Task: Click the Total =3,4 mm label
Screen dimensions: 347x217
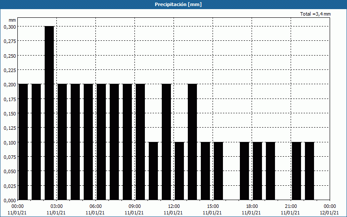Action: (x=315, y=14)
